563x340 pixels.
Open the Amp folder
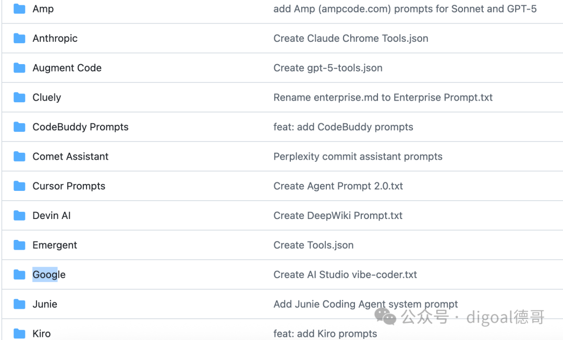(43, 9)
